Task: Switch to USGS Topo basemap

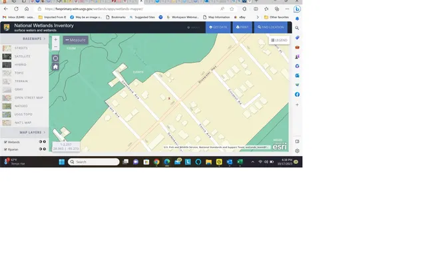Action: coord(7,114)
